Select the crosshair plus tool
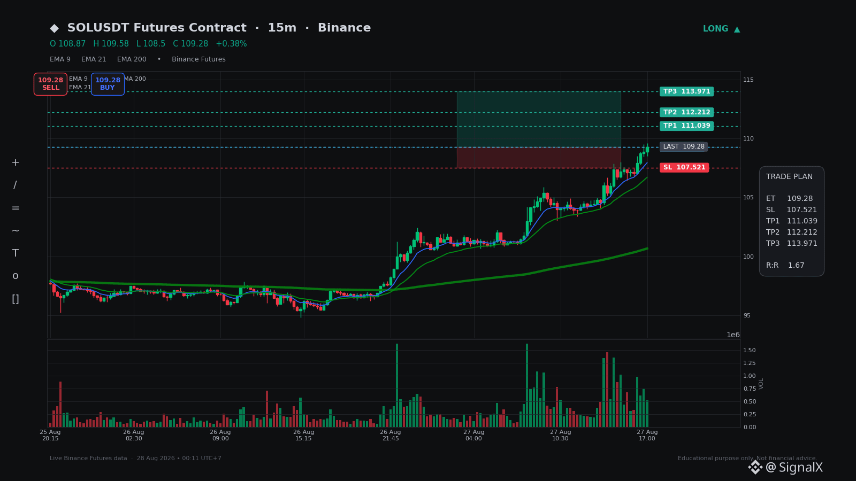 click(x=16, y=162)
